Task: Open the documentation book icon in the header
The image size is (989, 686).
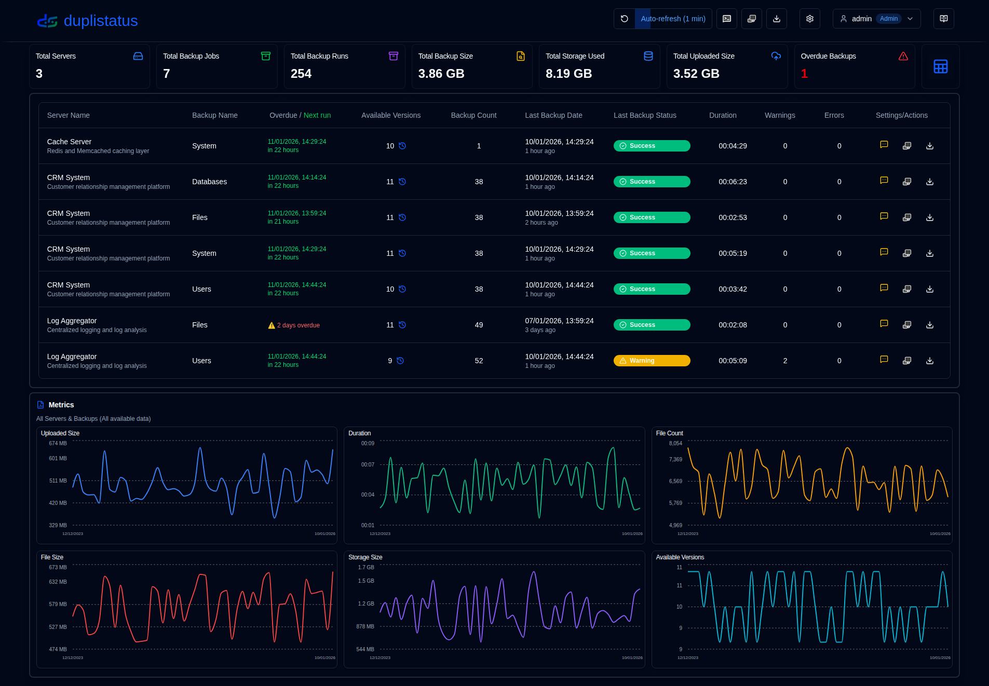Action: pos(943,19)
